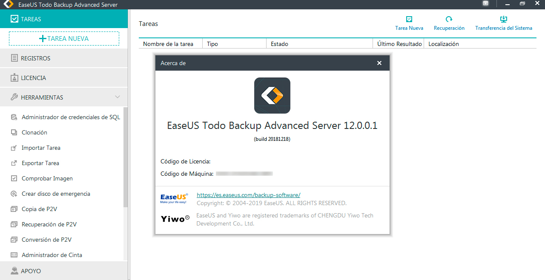The height and width of the screenshot is (280, 545).
Task: Click the Recuperación toolbar icon
Action: (x=449, y=19)
